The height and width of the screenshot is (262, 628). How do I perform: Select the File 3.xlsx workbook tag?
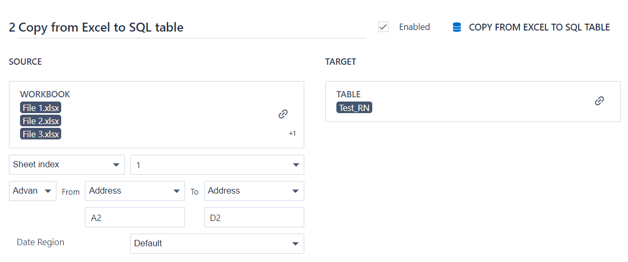[x=41, y=134]
